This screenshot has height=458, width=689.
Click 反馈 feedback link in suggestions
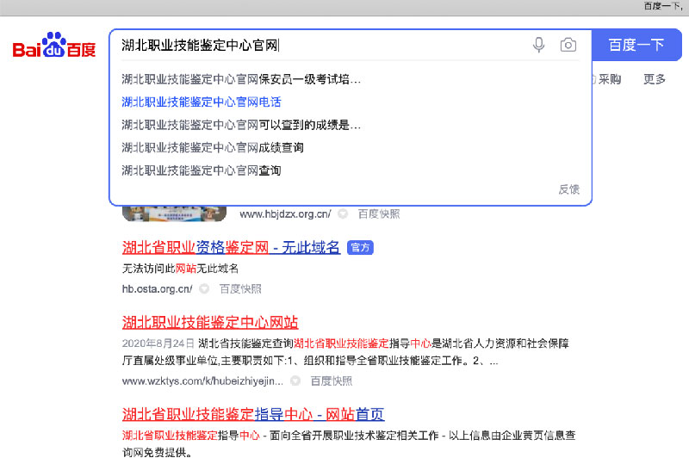click(x=569, y=189)
